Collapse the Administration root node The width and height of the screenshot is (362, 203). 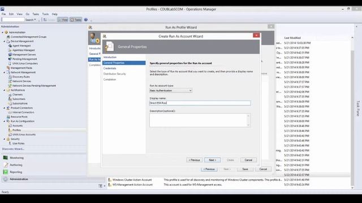2,33
